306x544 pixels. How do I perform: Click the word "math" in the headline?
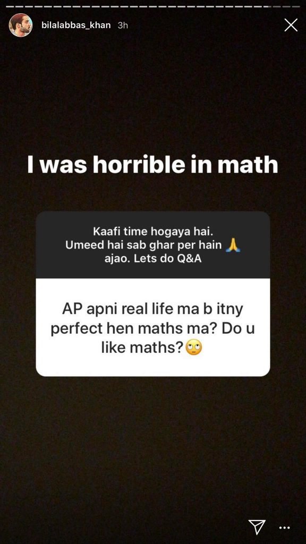248,165
